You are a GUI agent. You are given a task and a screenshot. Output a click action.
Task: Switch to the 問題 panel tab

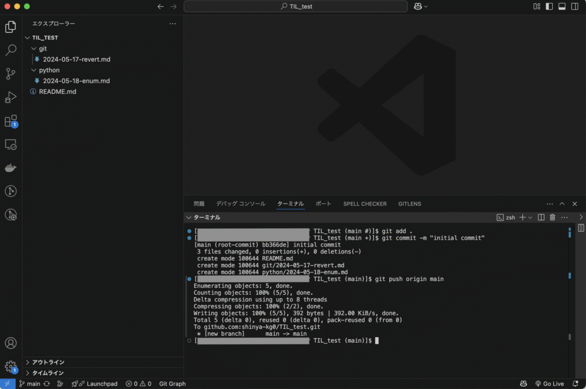point(199,204)
